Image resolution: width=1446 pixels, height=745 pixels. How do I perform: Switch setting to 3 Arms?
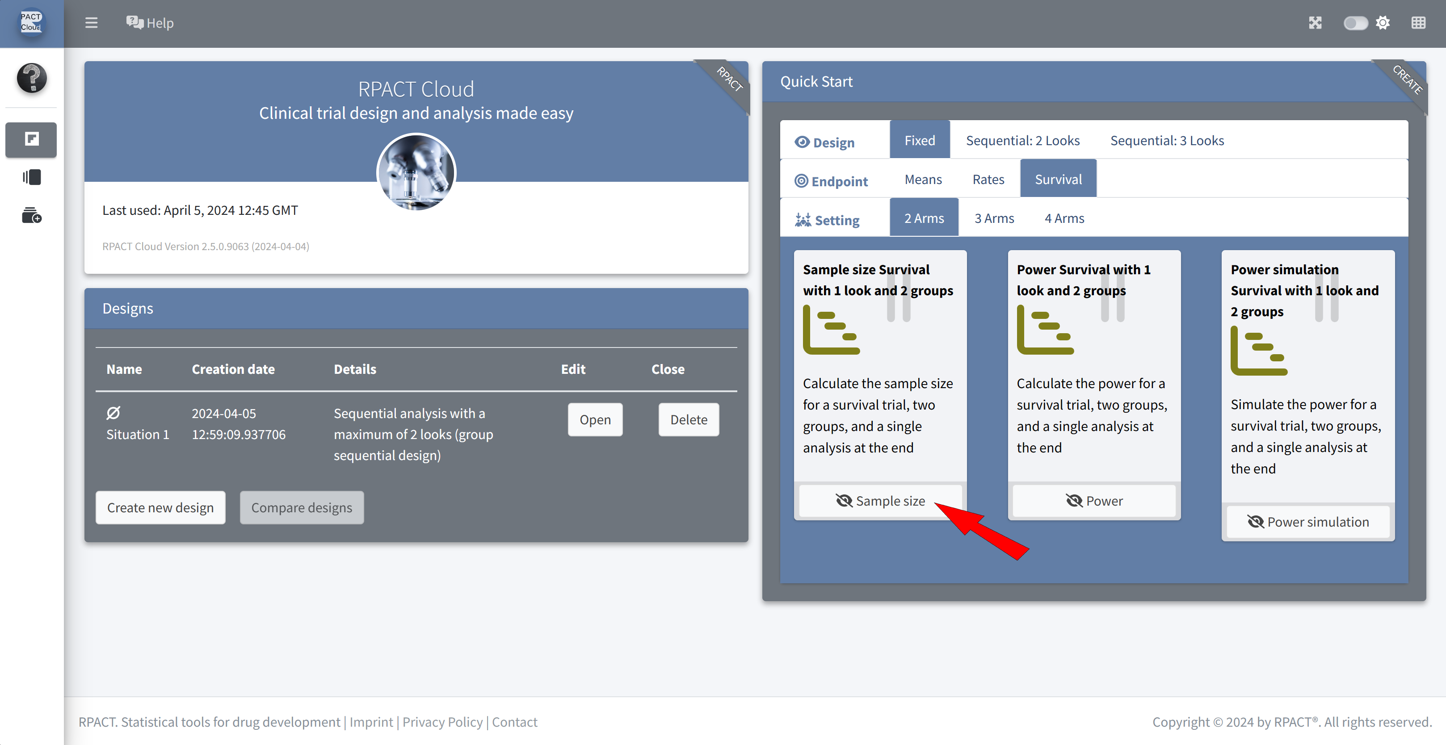click(x=993, y=218)
